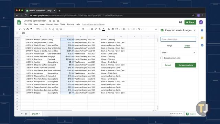The image size is (220, 124).
Task: Open the All sheets list icon
Action: 26,114
